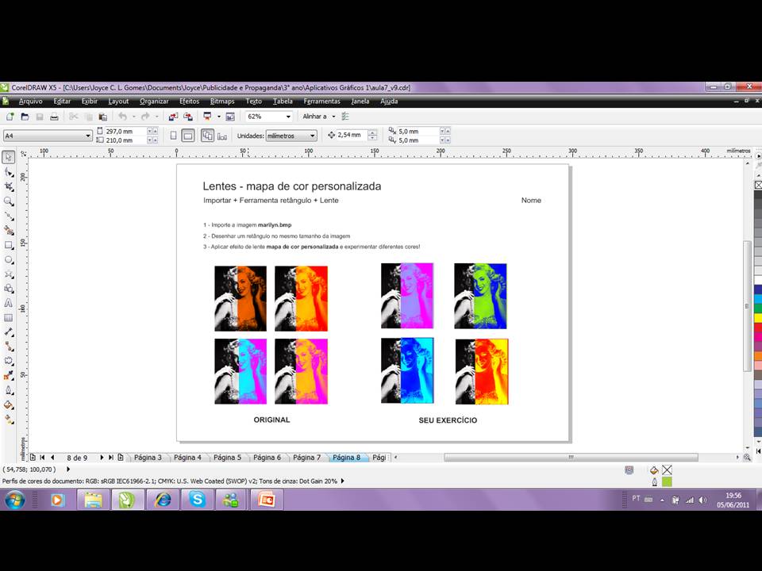Screen dimensions: 762x571
Task: Click the Open file icon
Action: click(25, 117)
